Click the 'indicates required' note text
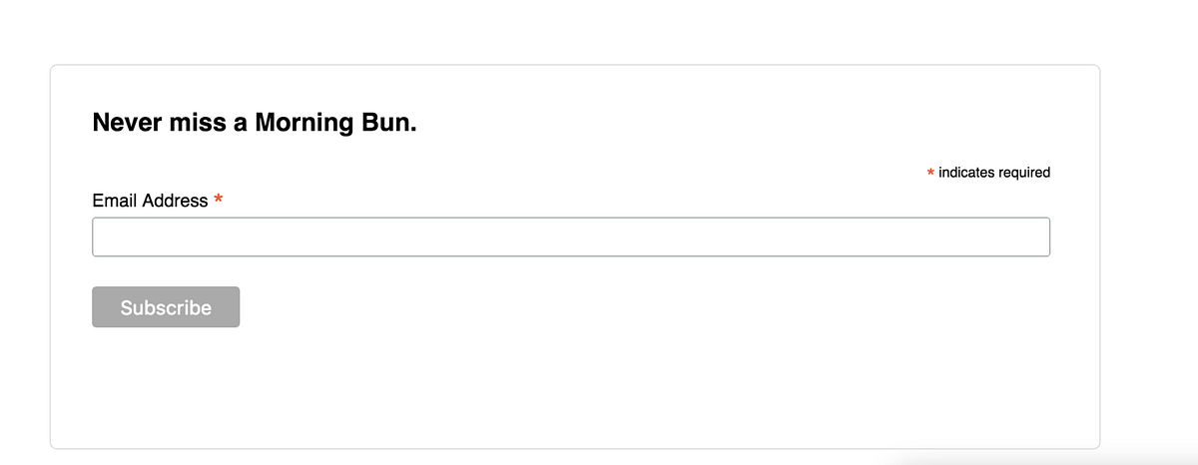The width and height of the screenshot is (1198, 465). [x=994, y=173]
